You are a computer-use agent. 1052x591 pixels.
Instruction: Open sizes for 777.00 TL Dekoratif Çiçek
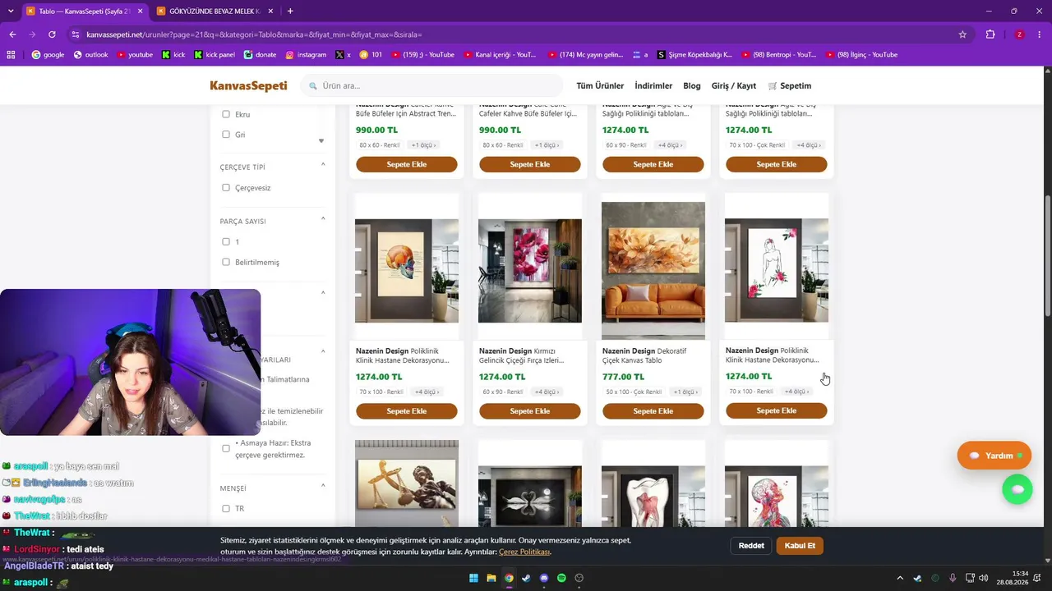point(685,392)
